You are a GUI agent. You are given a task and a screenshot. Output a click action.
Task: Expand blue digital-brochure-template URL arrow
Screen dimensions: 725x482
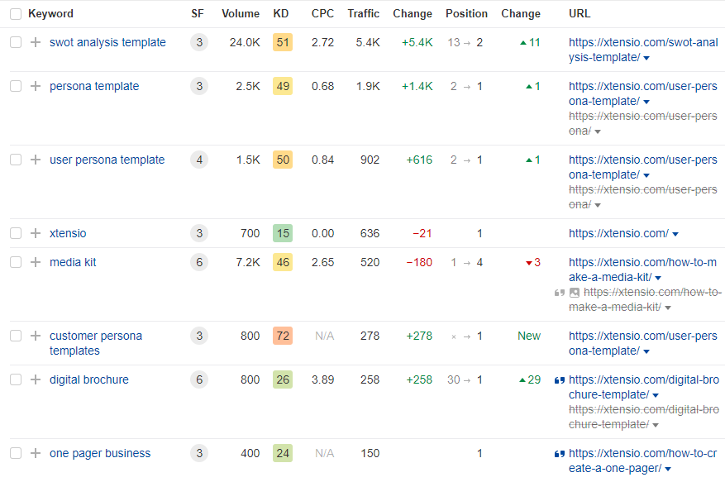(656, 396)
